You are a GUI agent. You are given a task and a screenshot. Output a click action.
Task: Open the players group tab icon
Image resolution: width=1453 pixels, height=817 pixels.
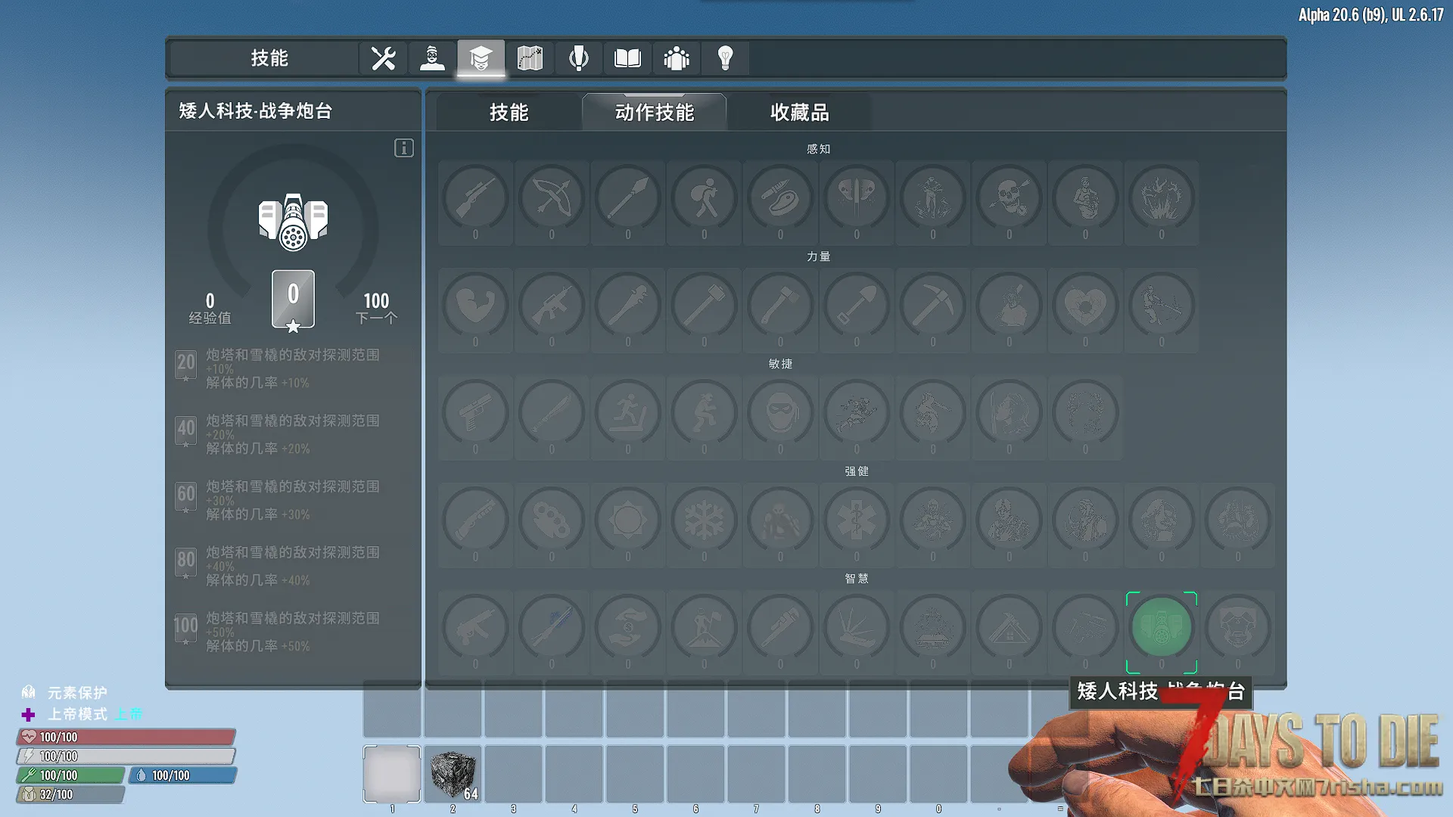click(x=676, y=58)
